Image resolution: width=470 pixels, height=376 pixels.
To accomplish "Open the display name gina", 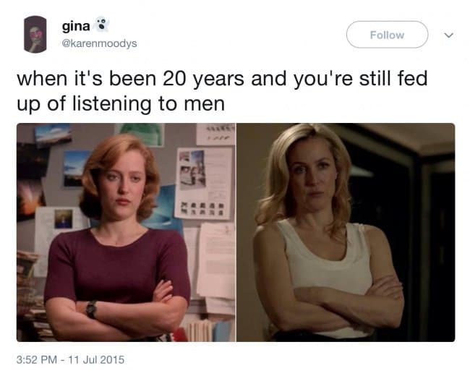I will [x=76, y=27].
